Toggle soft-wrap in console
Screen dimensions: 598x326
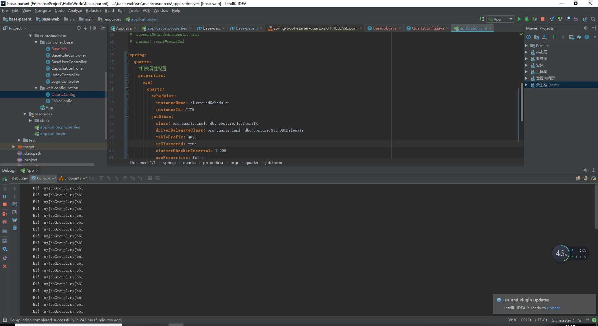coord(15,204)
